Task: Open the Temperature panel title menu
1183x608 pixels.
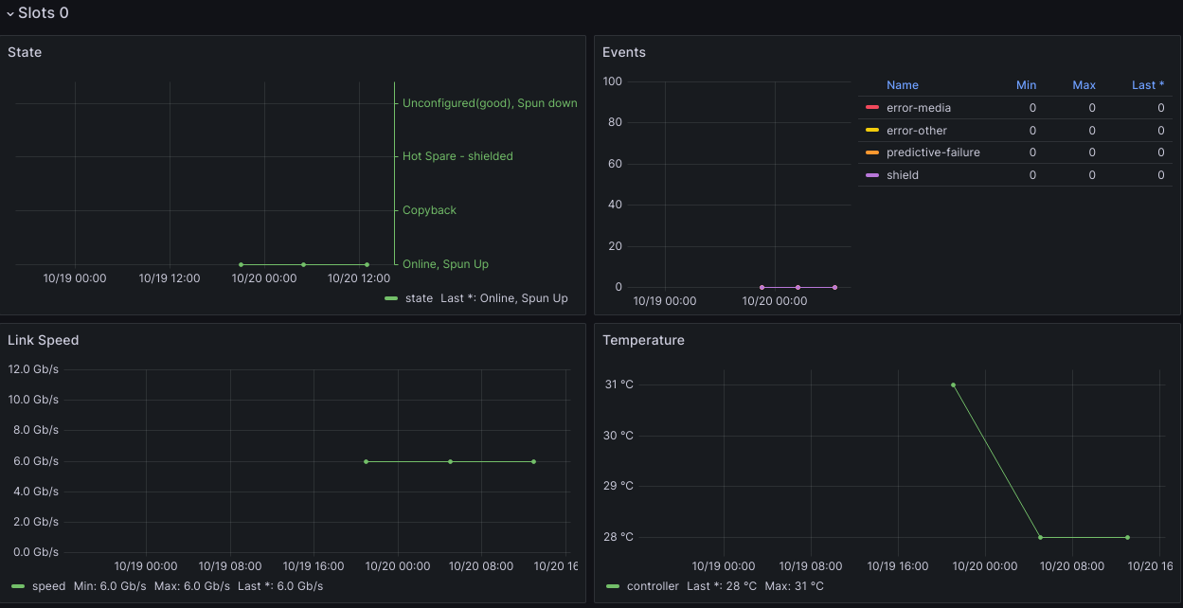Action: pyautogui.click(x=643, y=340)
